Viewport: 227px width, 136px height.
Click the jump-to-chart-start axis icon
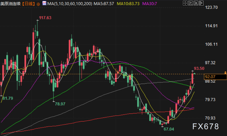pos(190,3)
